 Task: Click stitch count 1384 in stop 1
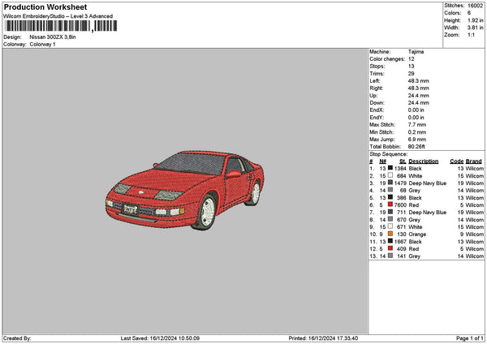pos(400,169)
